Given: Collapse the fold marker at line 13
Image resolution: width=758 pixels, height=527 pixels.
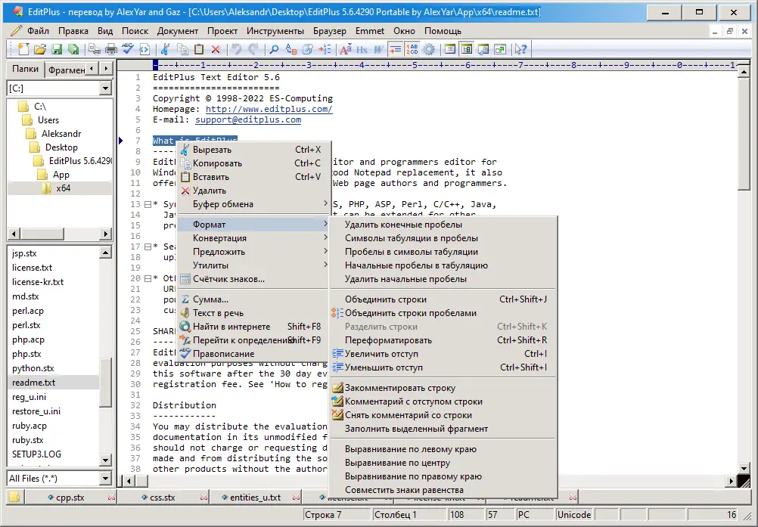Looking at the screenshot, I should pos(147,204).
